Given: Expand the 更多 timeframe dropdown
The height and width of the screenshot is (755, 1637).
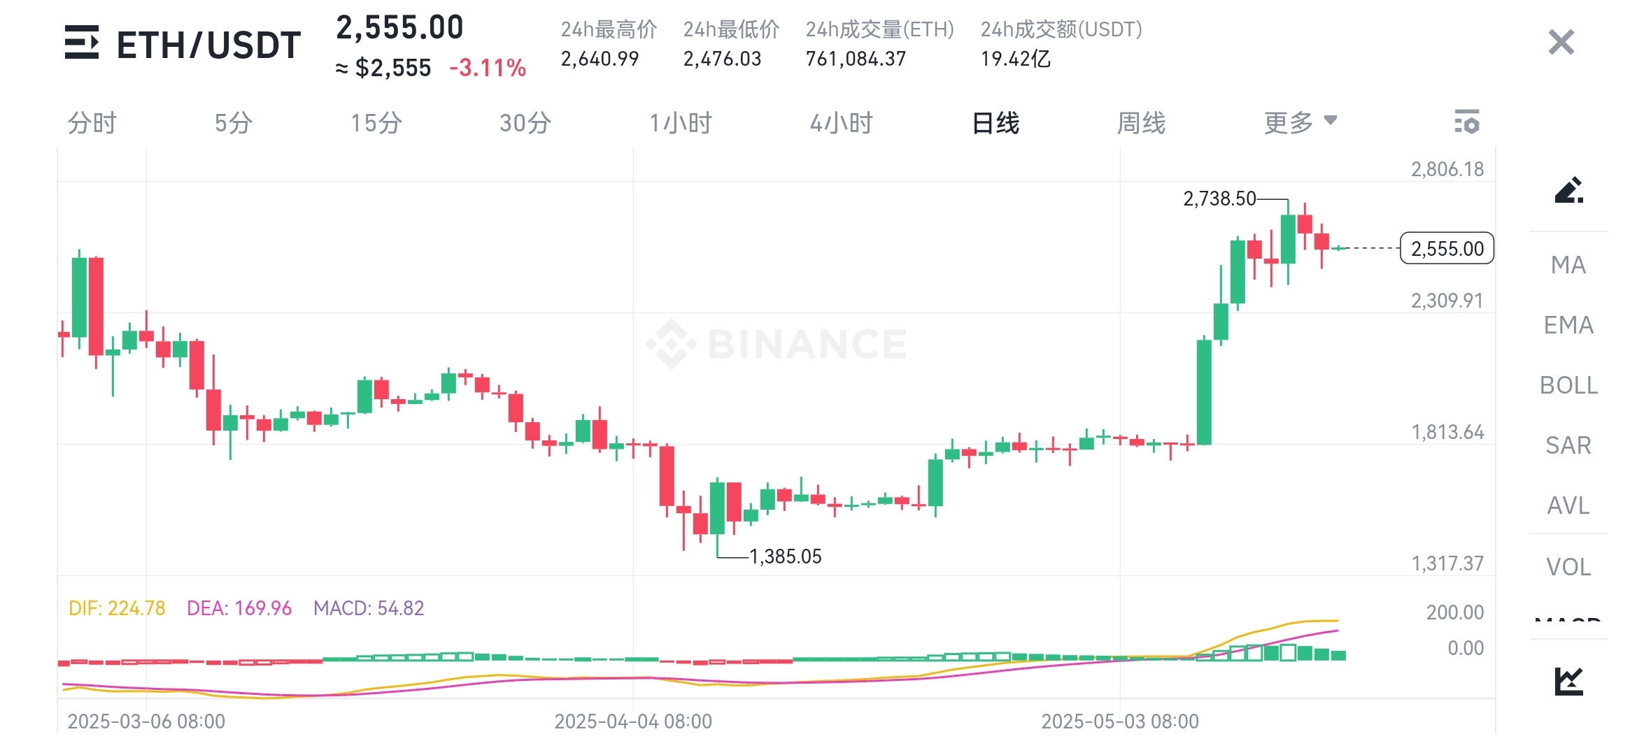Looking at the screenshot, I should 1289,122.
